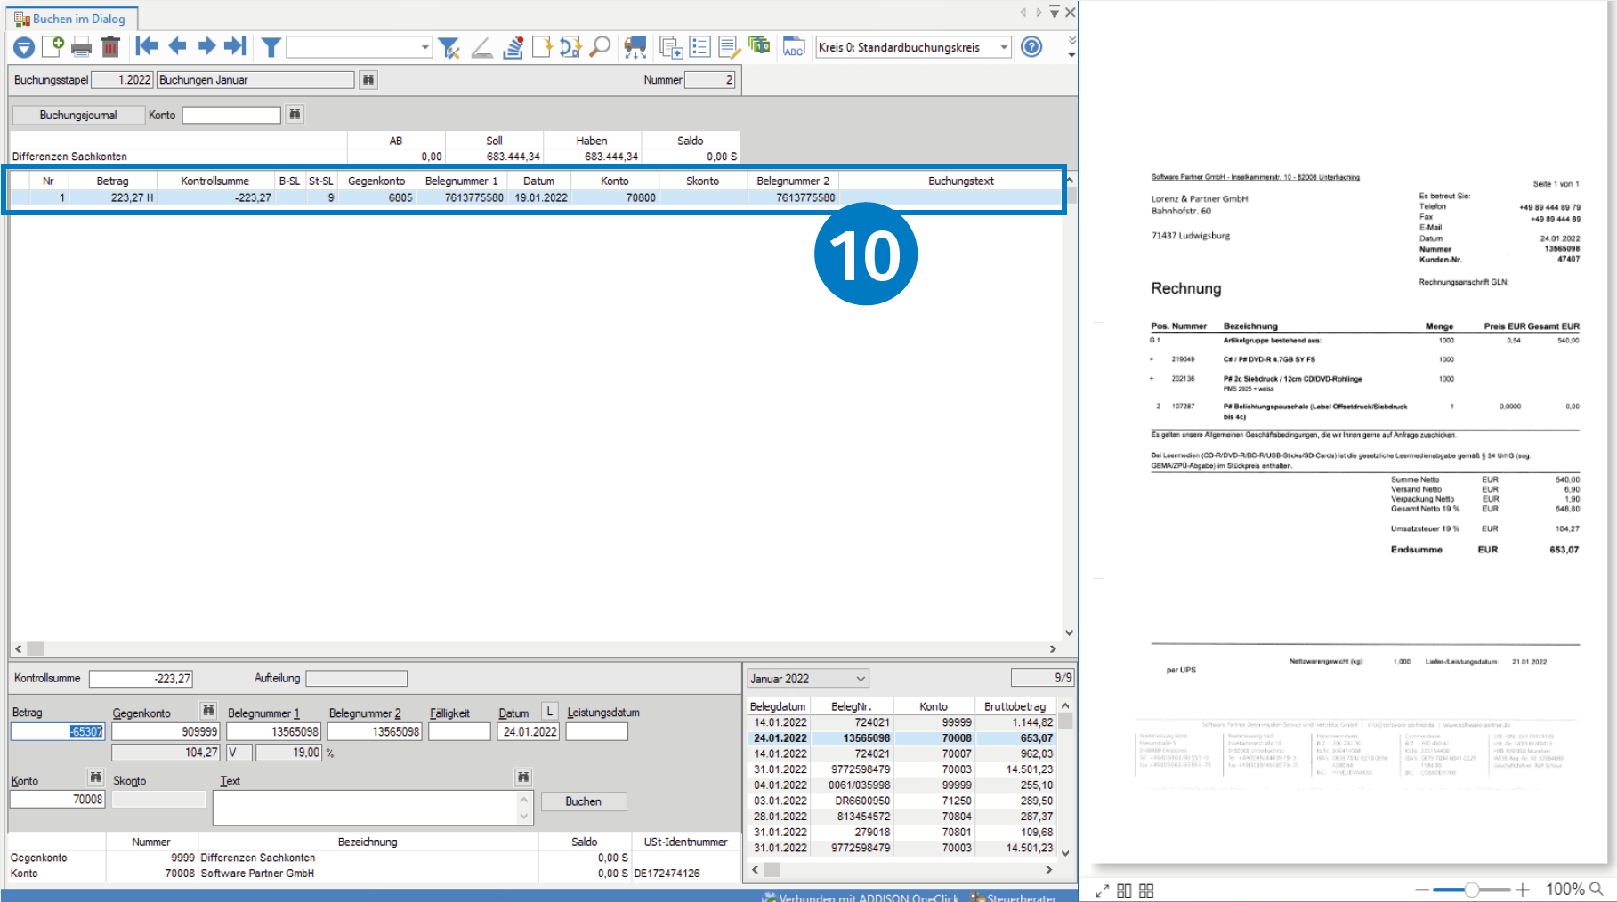Click the Datum field showing 24.01.2022
The image size is (1617, 902).
click(x=529, y=731)
